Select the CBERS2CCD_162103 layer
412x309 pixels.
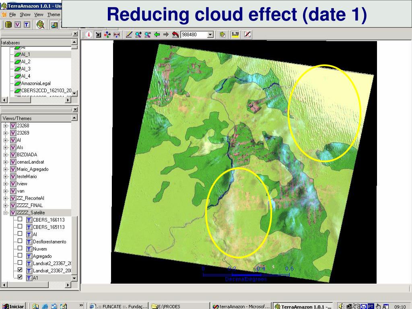click(46, 91)
